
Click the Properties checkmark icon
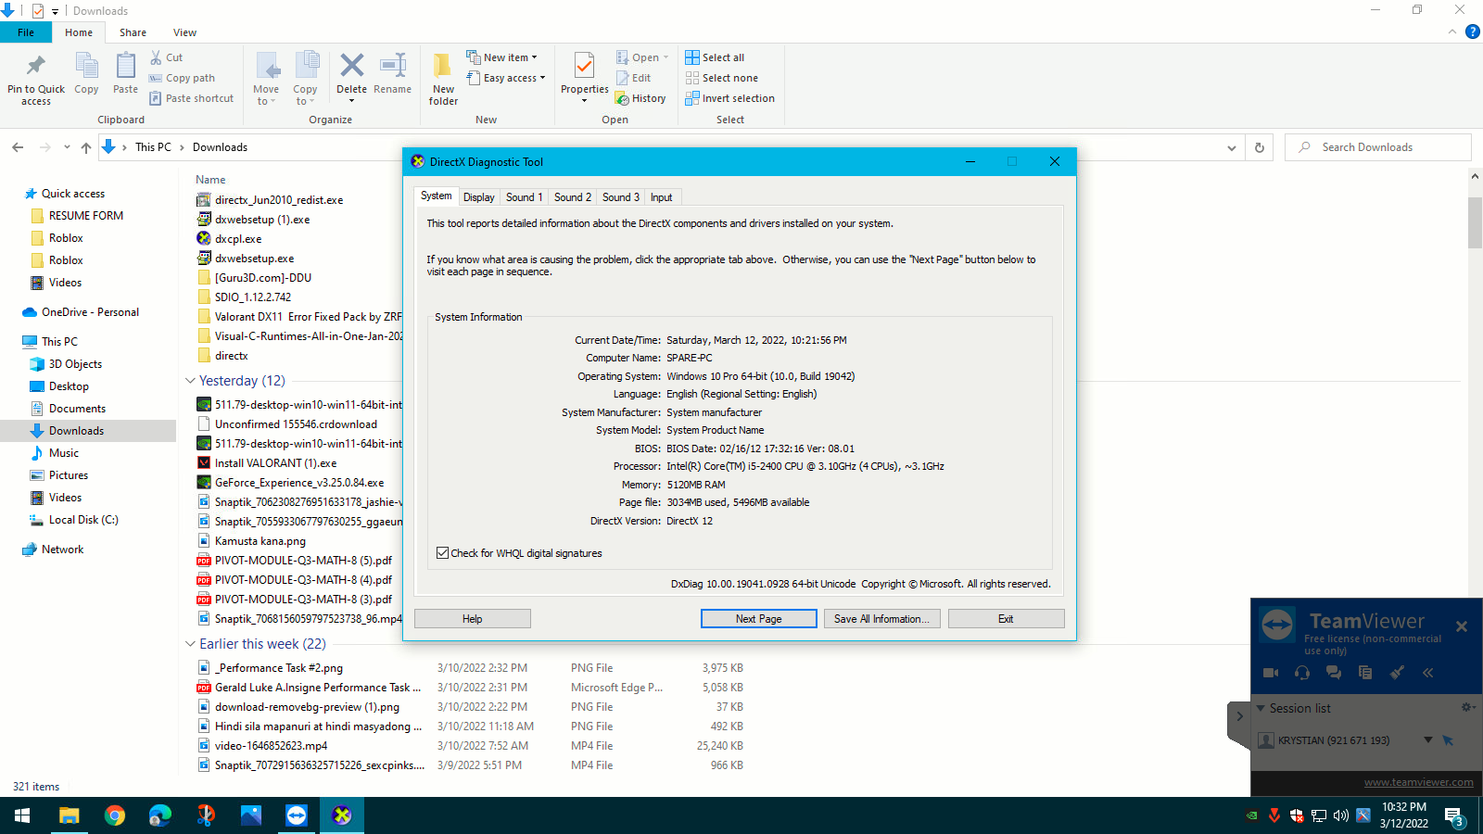(584, 66)
